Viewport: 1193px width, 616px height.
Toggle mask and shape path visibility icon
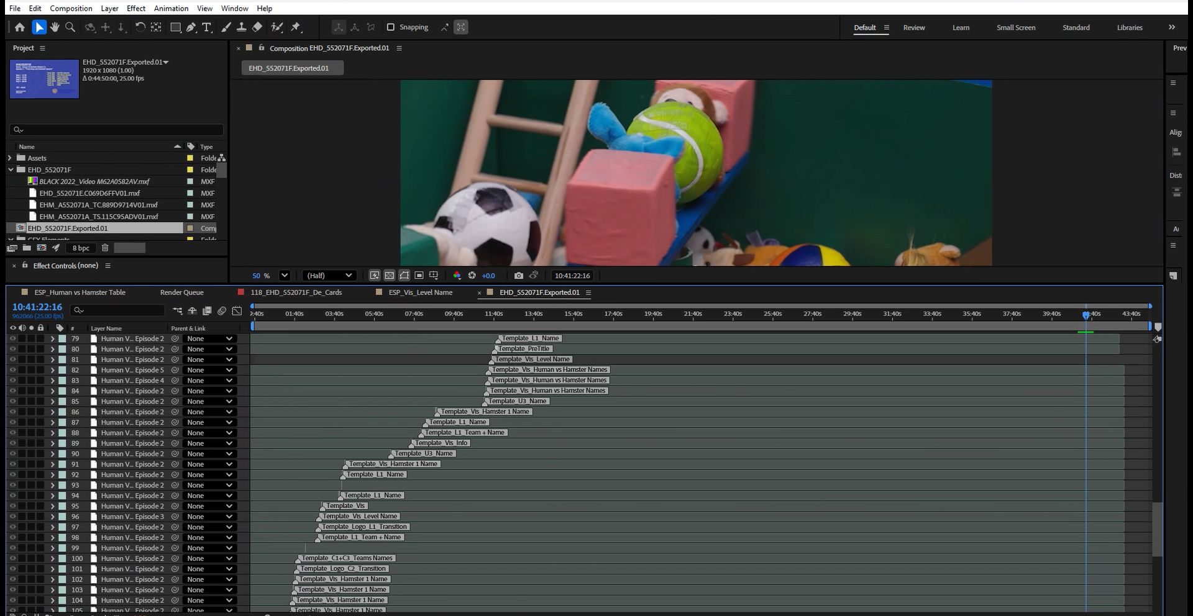405,276
